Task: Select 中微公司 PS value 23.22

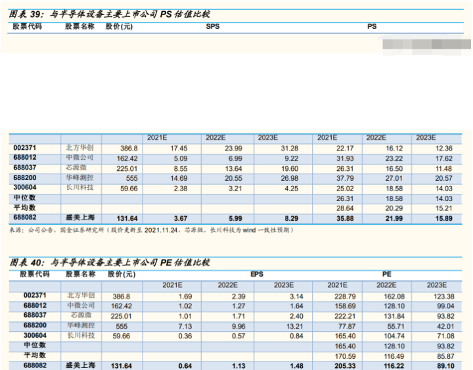Action: click(x=394, y=159)
